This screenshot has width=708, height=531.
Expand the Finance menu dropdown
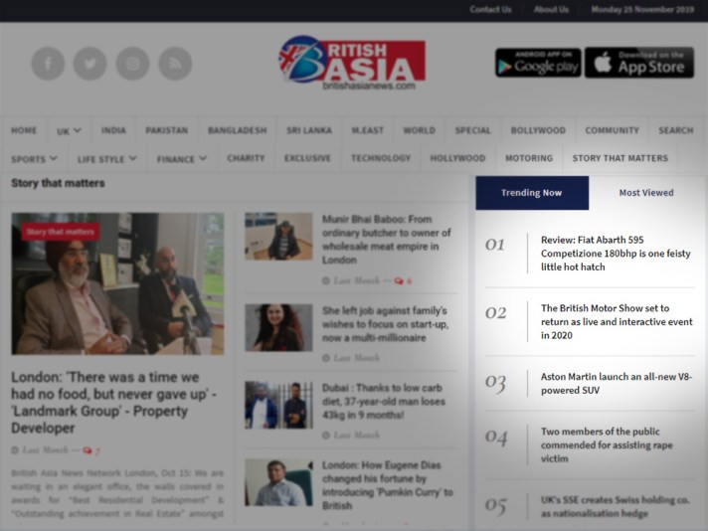[x=182, y=159]
